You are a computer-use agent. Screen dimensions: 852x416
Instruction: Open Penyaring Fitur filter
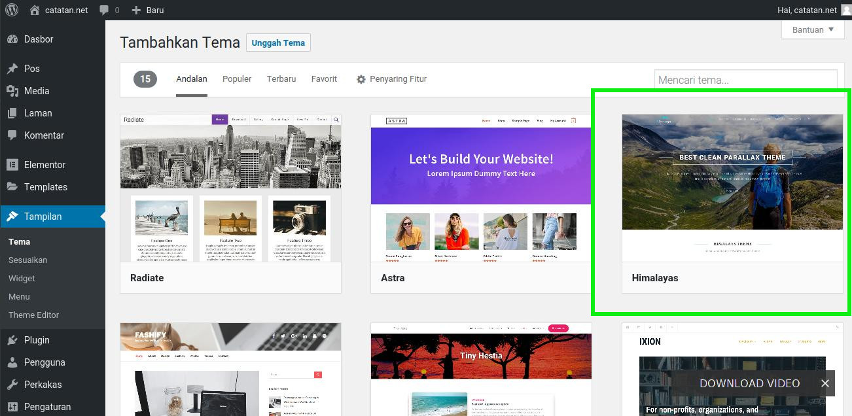[391, 79]
